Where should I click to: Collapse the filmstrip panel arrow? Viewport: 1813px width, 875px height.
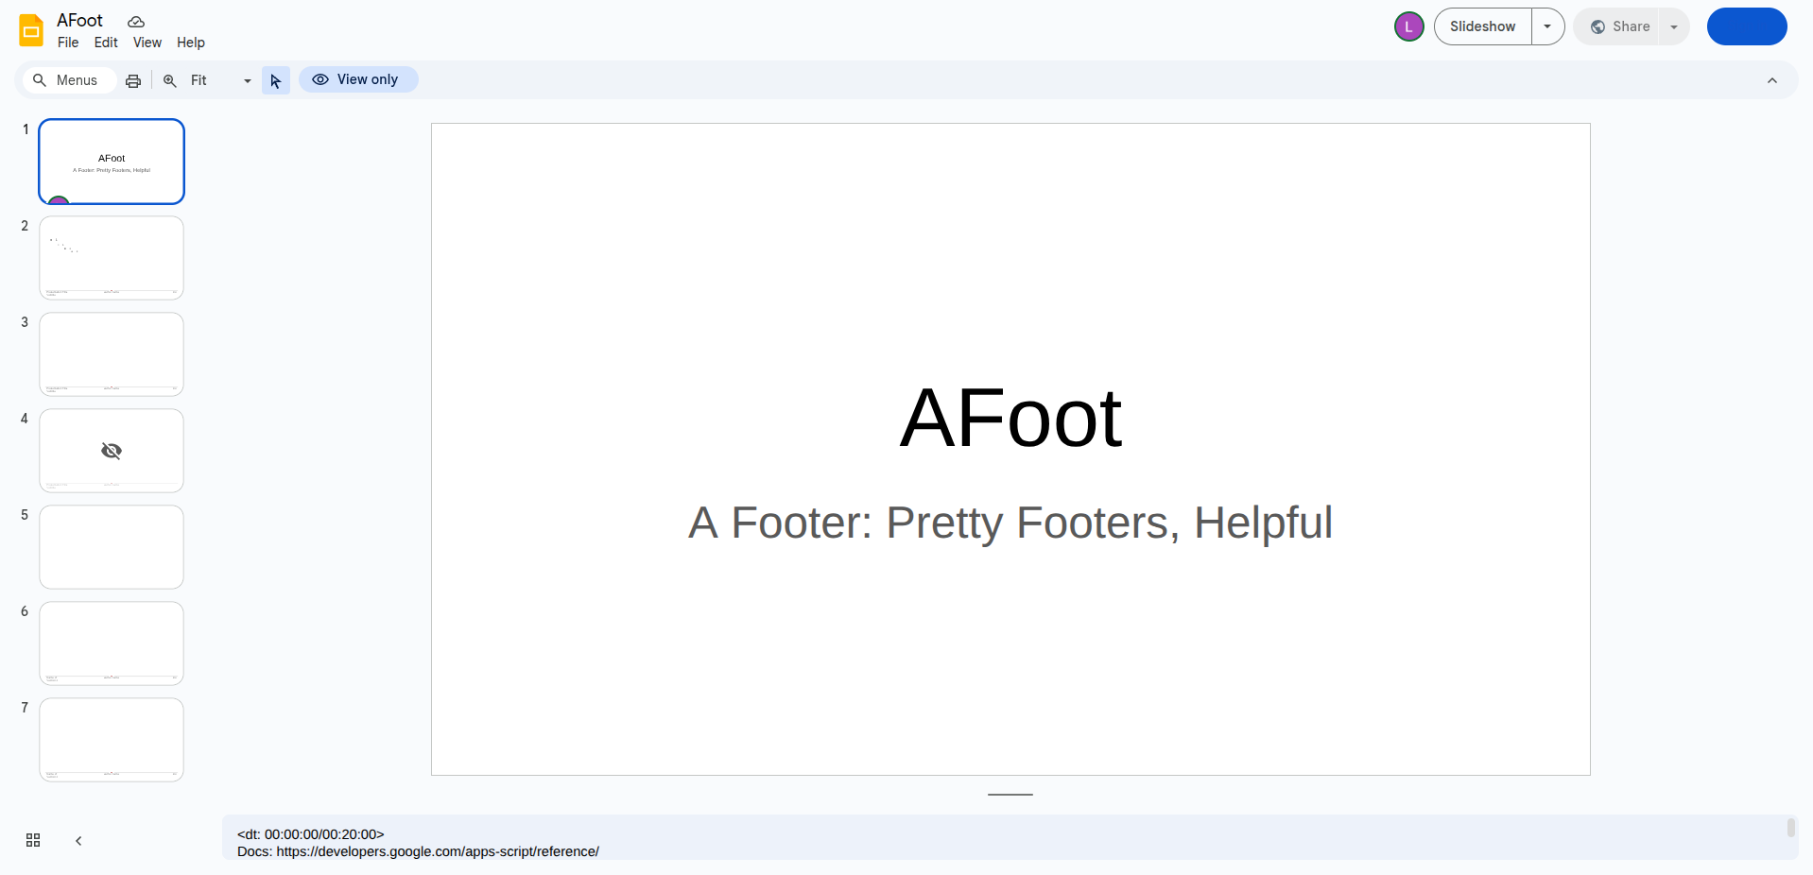pos(78,840)
